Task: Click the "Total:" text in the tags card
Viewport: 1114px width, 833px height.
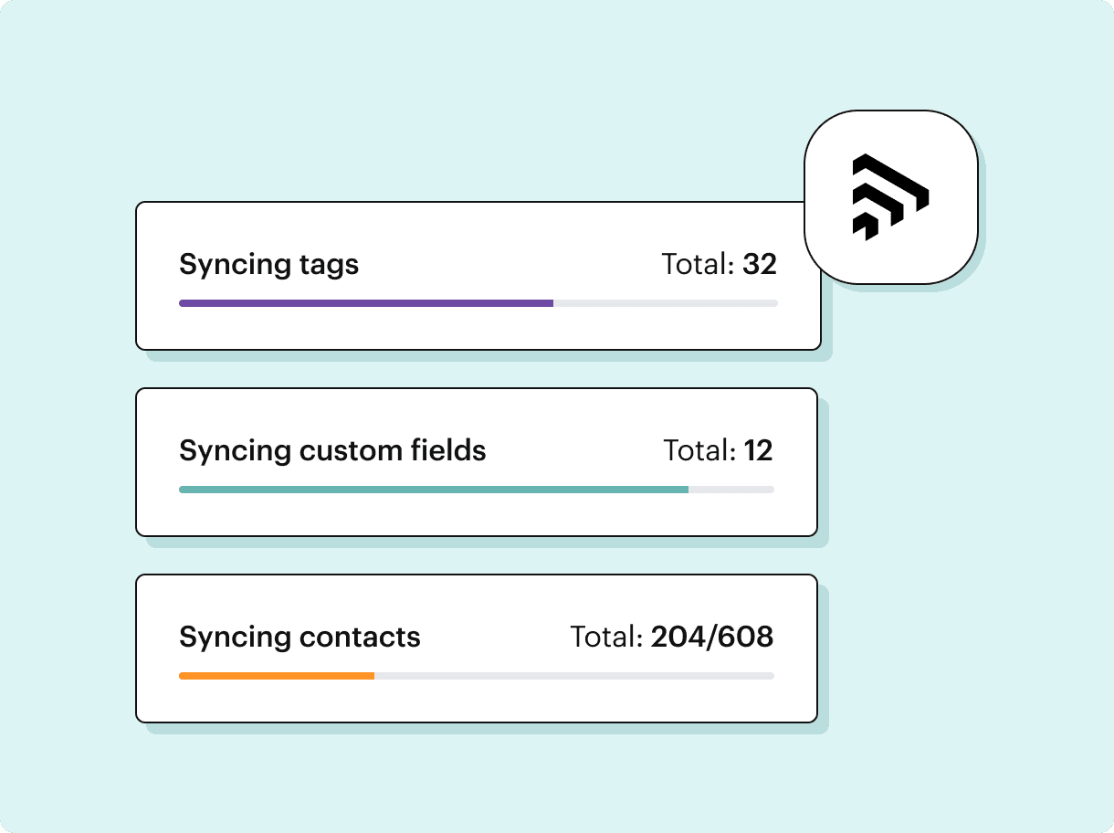Action: (698, 265)
